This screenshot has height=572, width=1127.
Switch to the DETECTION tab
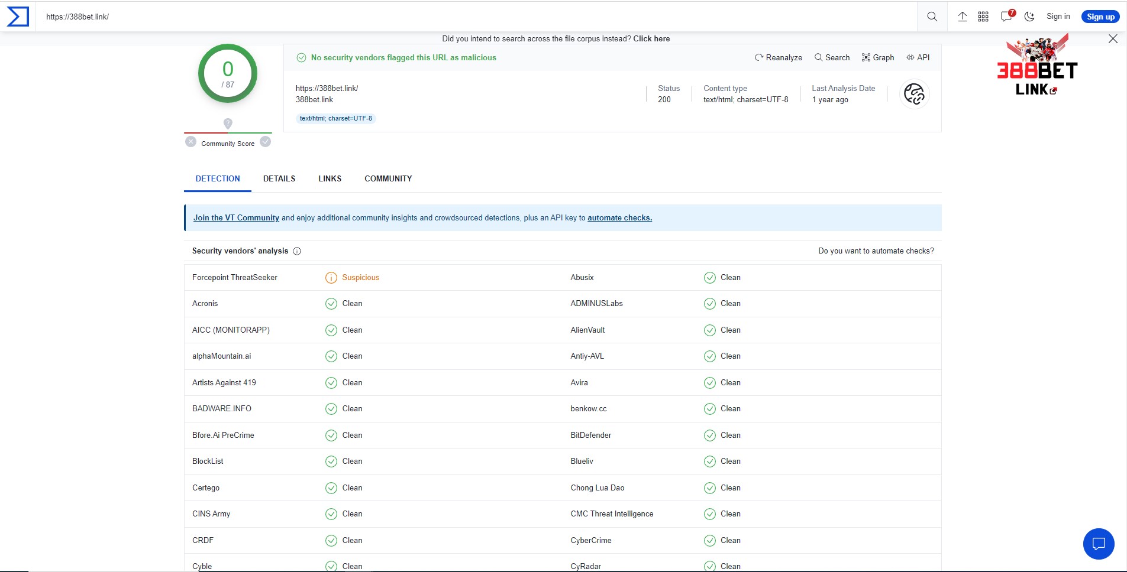click(x=218, y=178)
